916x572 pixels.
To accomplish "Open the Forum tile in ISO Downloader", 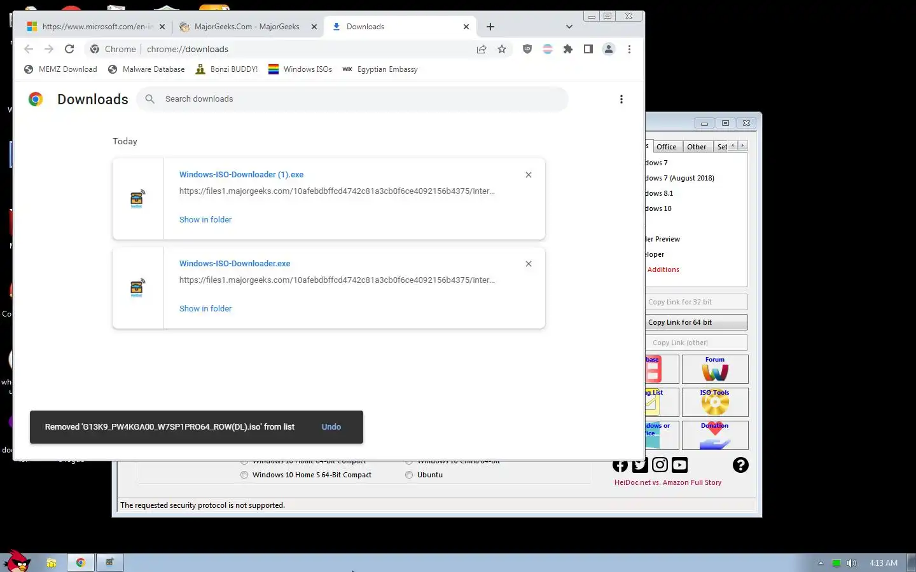I will [x=715, y=369].
